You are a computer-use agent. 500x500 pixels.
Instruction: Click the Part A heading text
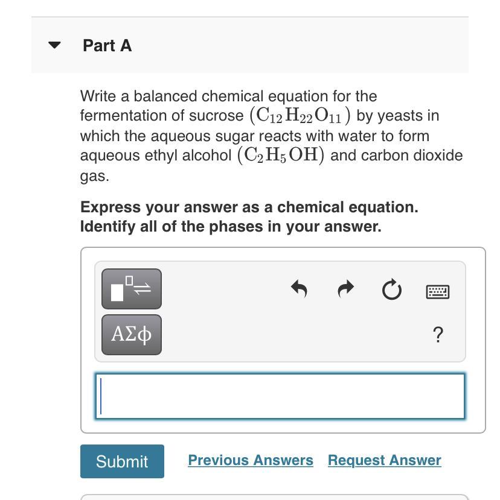107,45
